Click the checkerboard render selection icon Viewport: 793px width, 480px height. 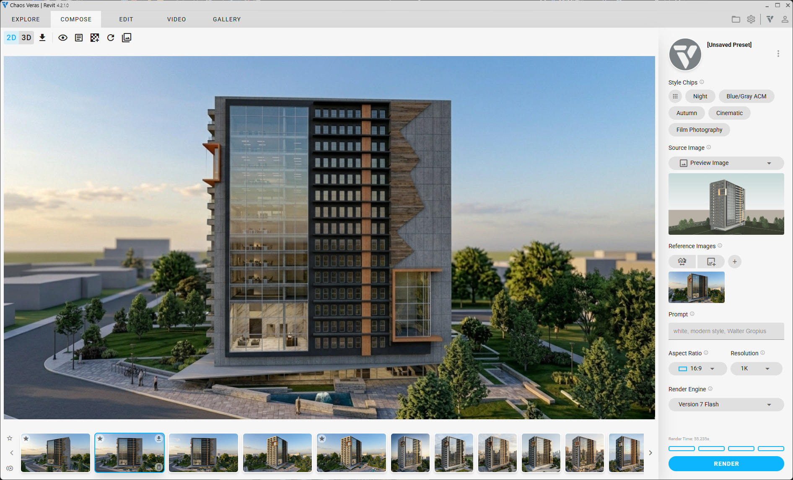pos(95,38)
